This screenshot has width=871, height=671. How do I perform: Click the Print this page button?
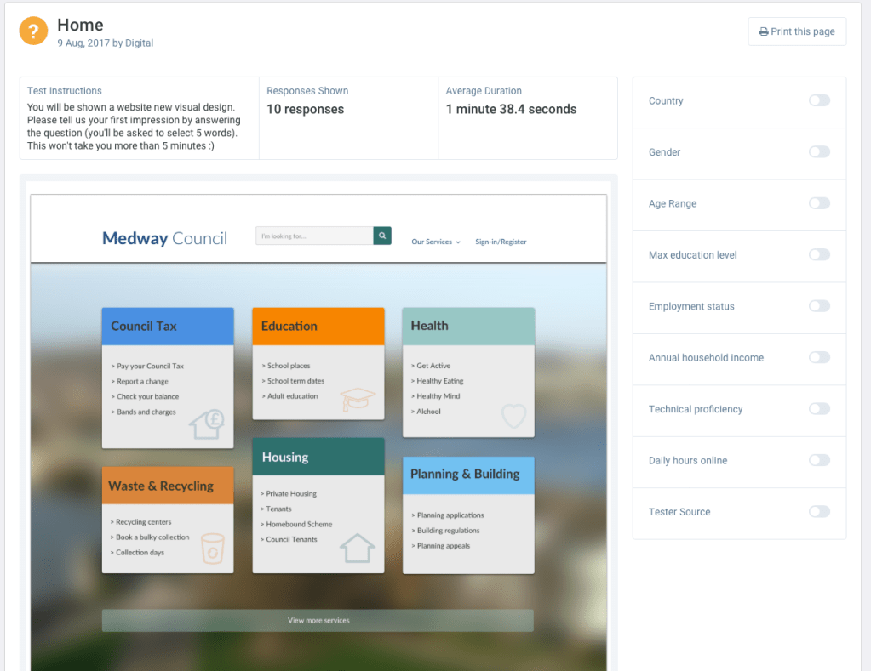pyautogui.click(x=796, y=31)
